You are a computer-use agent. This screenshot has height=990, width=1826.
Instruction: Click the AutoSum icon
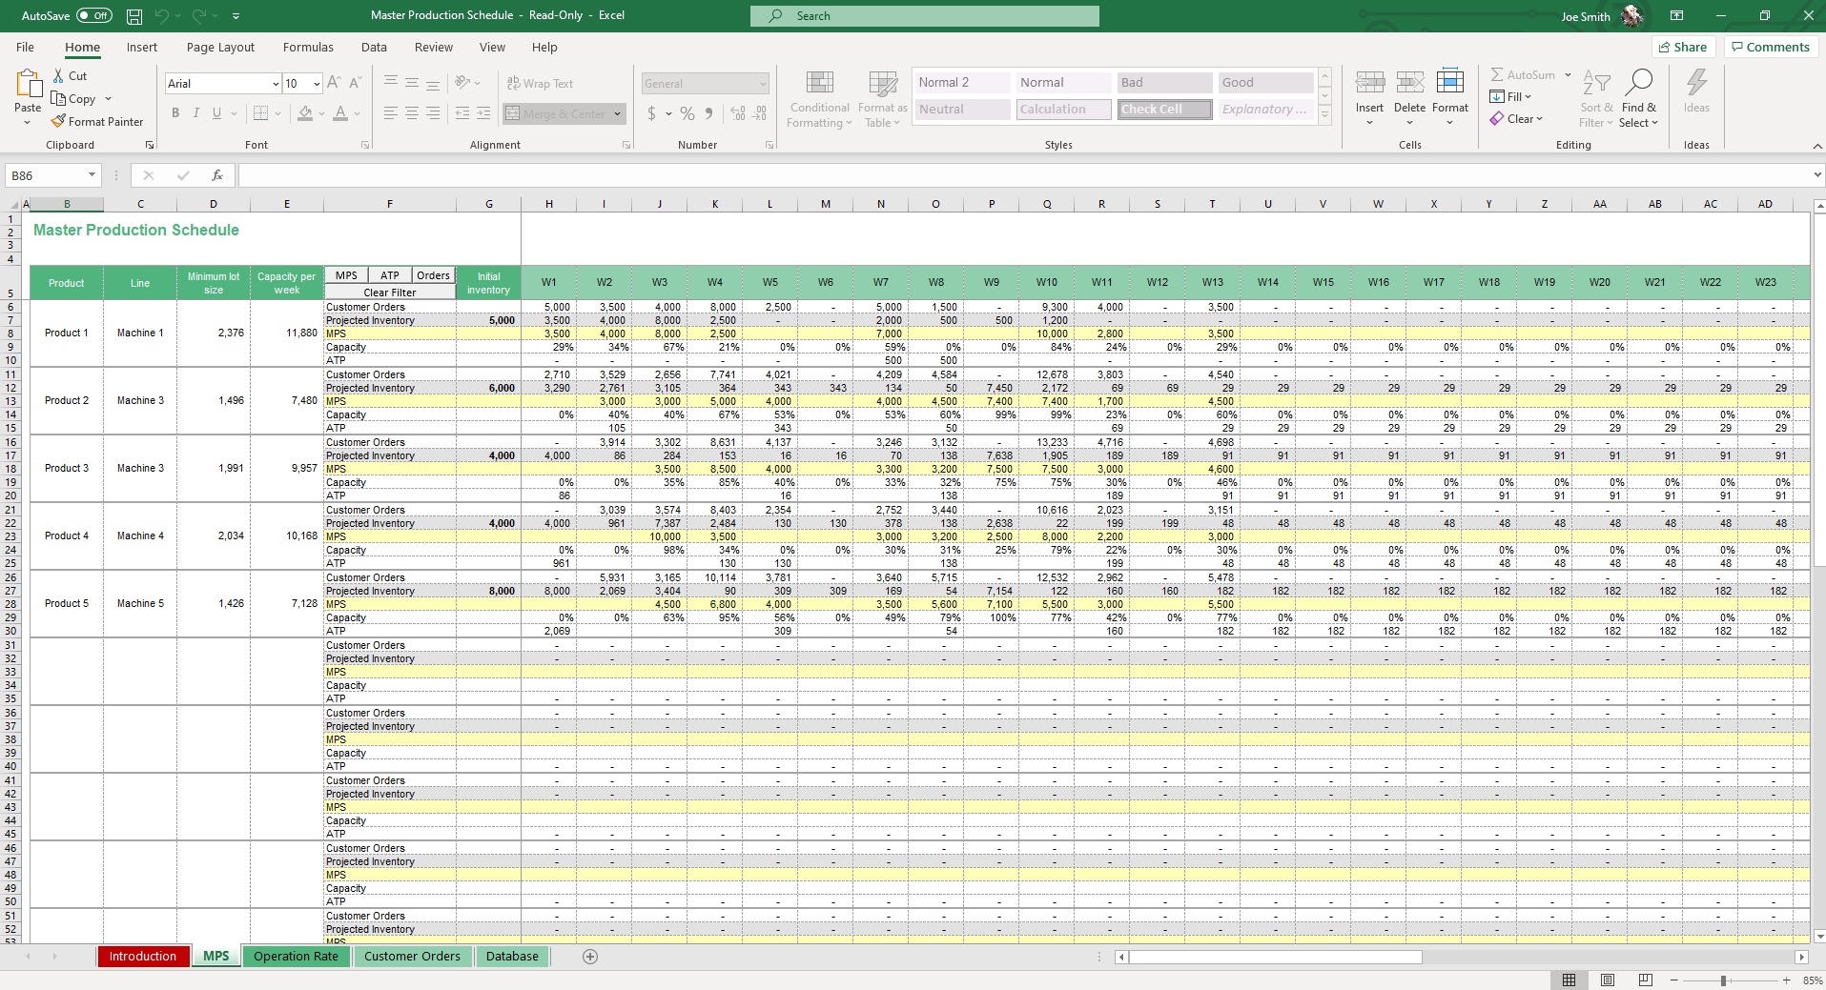click(1497, 74)
